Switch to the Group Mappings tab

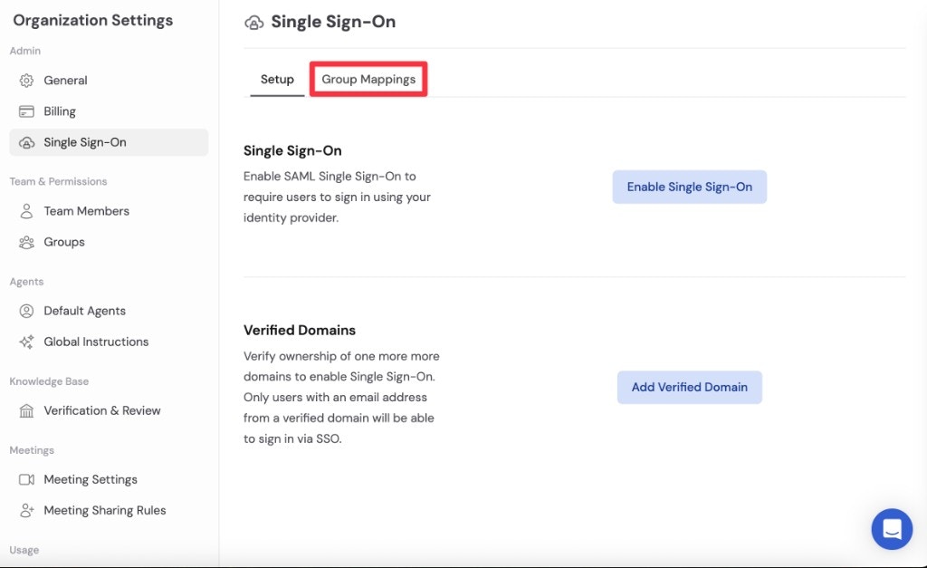(368, 79)
